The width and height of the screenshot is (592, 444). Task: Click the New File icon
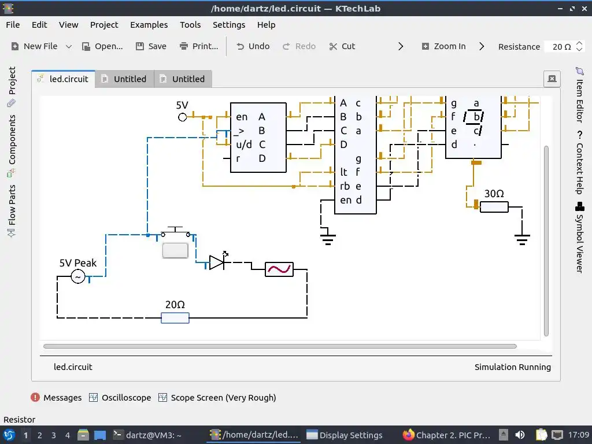(x=15, y=46)
